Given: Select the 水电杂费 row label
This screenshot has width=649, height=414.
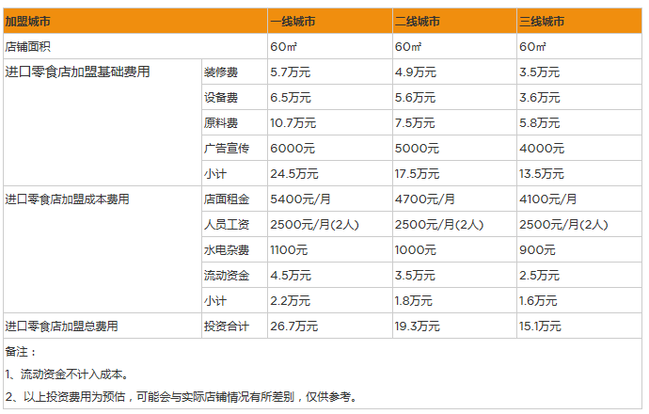Looking at the screenshot, I should click(227, 250).
